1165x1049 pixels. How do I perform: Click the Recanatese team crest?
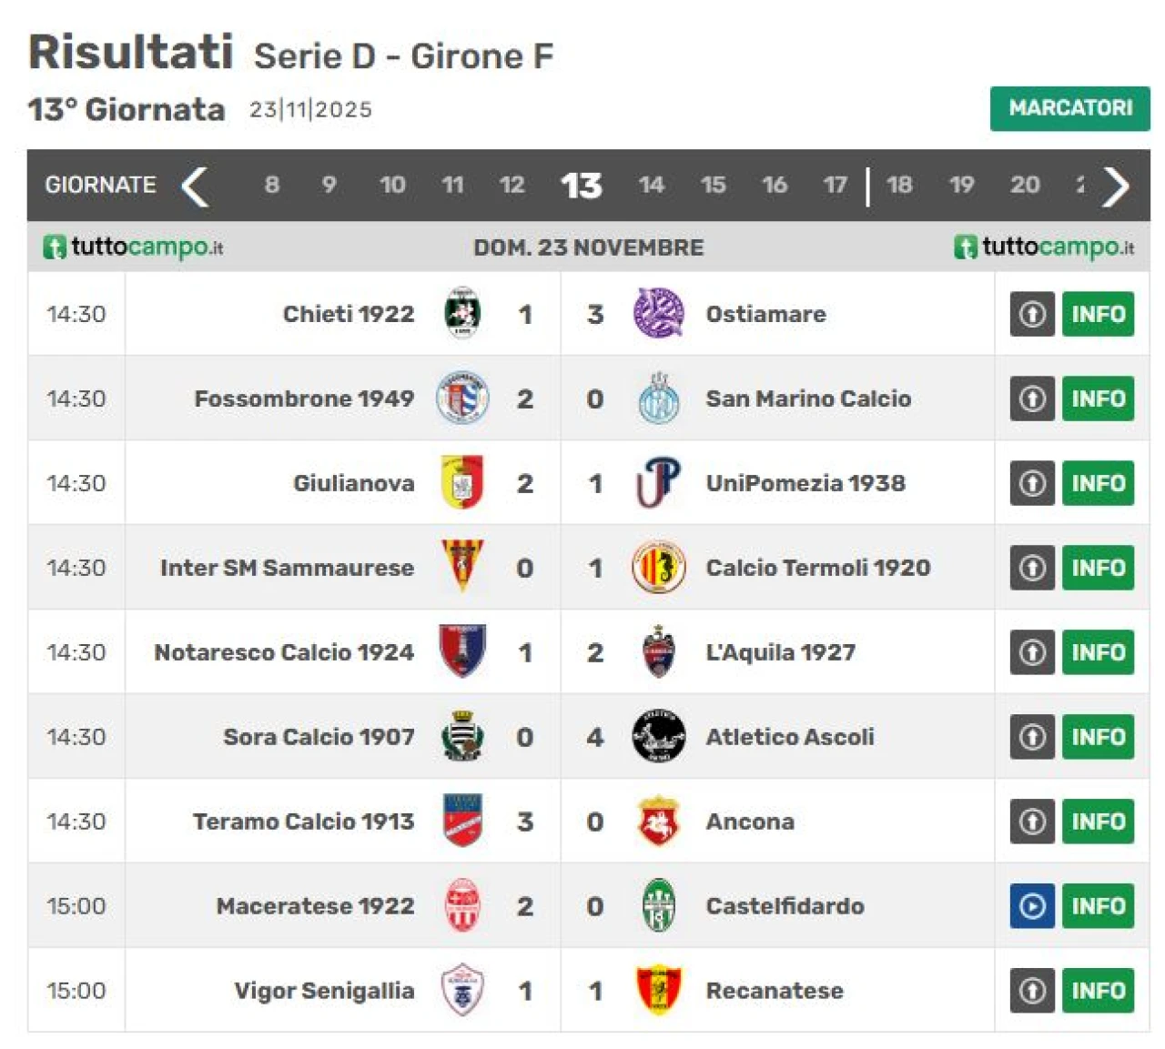(658, 991)
